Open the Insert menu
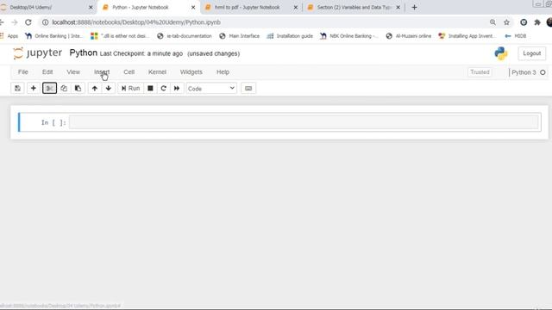 [x=102, y=72]
